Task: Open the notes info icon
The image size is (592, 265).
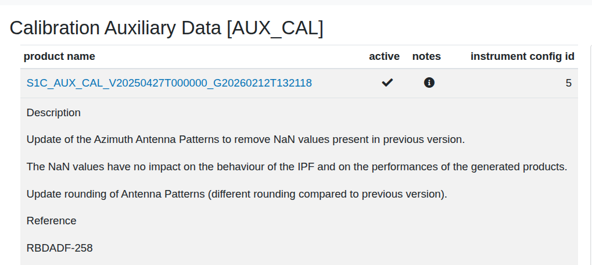Action: 429,83
